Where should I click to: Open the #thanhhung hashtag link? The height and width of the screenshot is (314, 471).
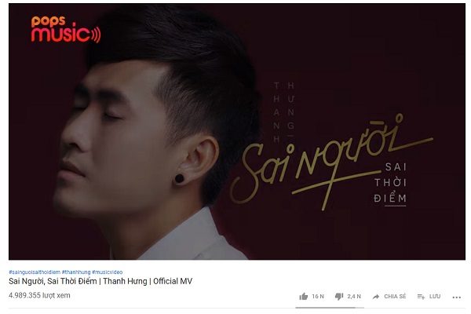tap(76, 272)
